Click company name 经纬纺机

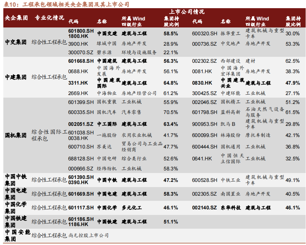(x=106, y=169)
